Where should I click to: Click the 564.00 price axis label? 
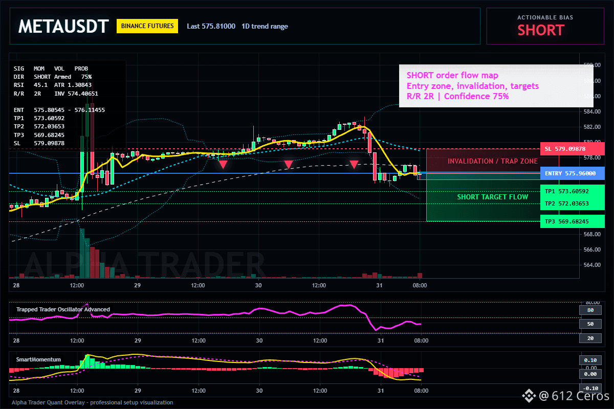(x=591, y=265)
